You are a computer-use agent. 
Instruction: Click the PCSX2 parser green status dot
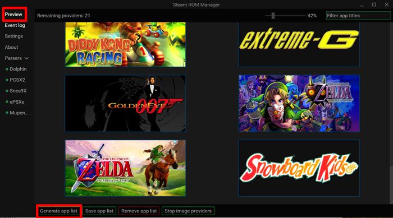[7, 80]
